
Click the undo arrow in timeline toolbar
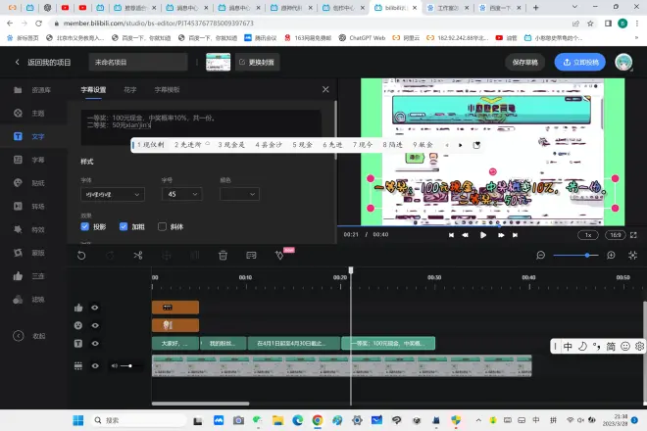point(81,256)
